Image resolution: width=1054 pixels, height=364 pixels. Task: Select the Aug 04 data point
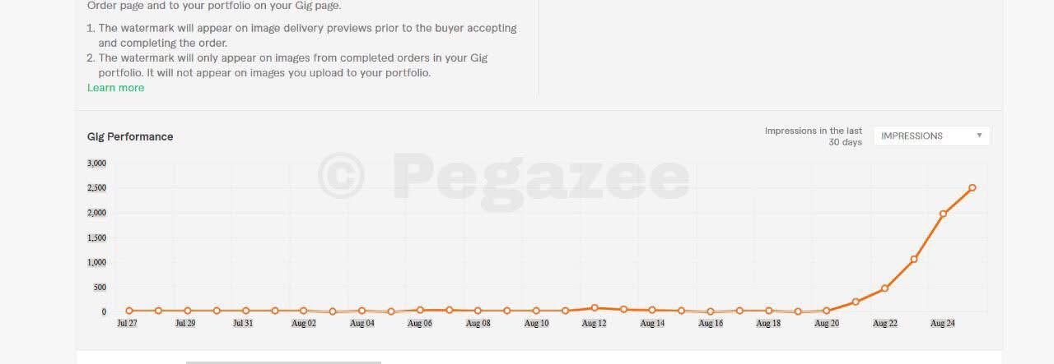pyautogui.click(x=361, y=311)
